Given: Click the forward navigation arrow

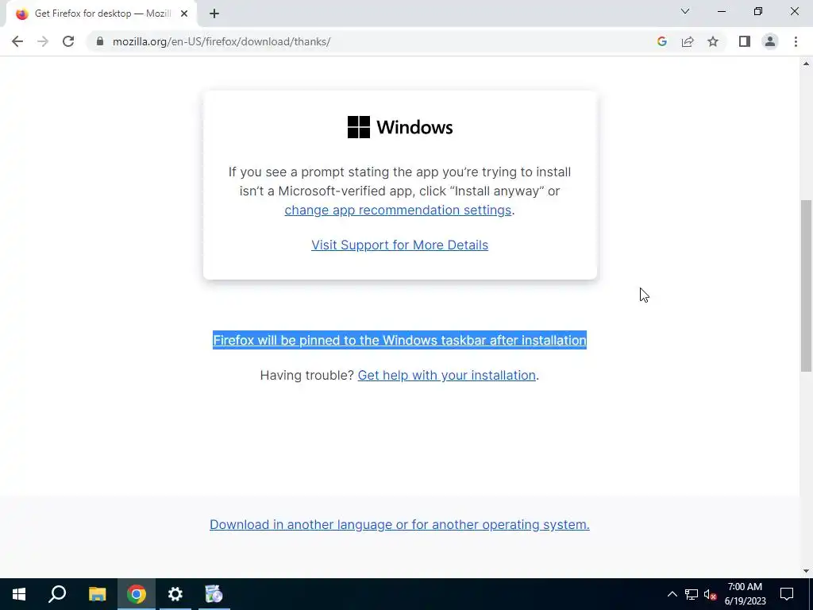Looking at the screenshot, I should click(43, 41).
